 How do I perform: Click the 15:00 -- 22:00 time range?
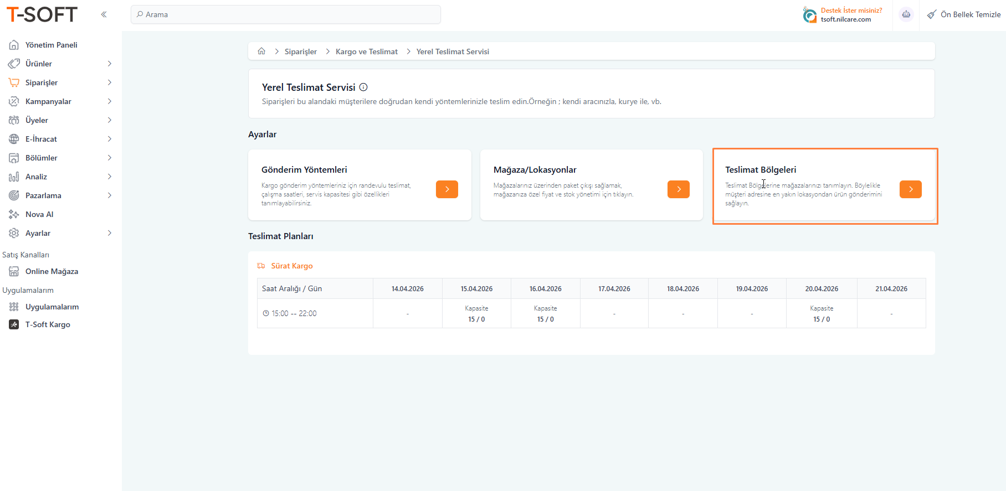[294, 313]
